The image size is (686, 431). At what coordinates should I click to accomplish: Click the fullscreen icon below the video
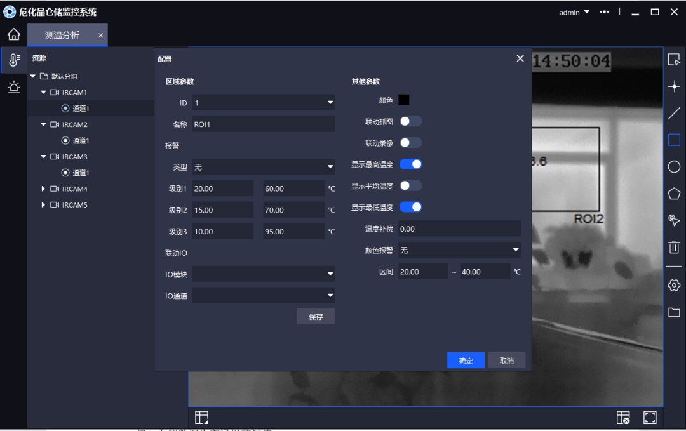pyautogui.click(x=650, y=417)
